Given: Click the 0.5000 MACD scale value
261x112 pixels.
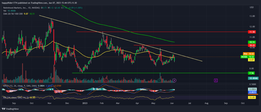Looking at the screenshot, I should tap(253, 84).
